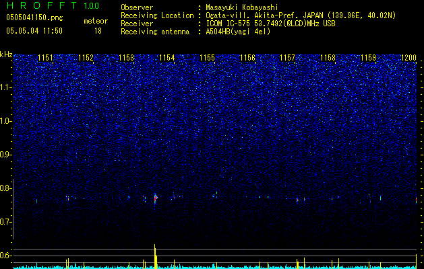Click the Observer field label
The height and width of the screenshot is (269, 424).
click(137, 7)
